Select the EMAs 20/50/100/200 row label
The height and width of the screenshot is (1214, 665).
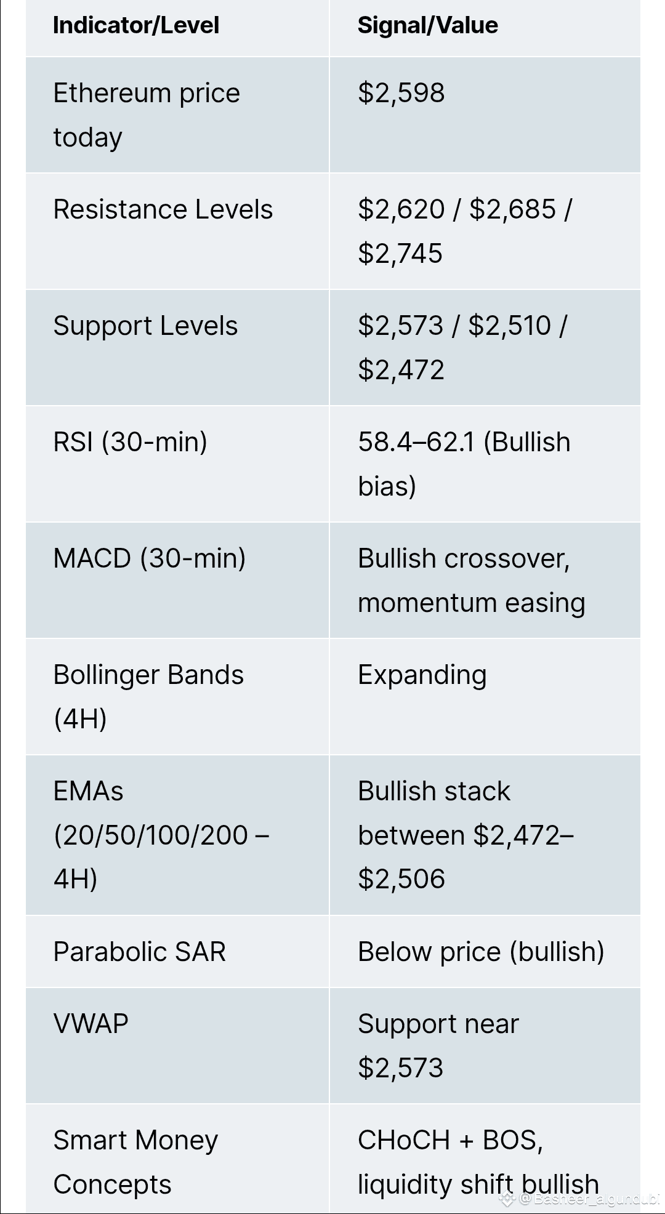(x=161, y=835)
